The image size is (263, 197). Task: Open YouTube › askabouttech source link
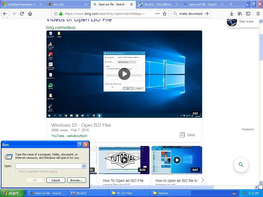pos(69,136)
